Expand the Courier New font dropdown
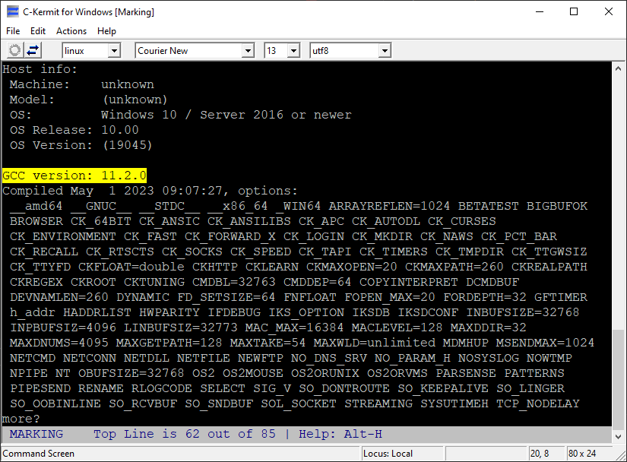The image size is (627, 462). 248,51
